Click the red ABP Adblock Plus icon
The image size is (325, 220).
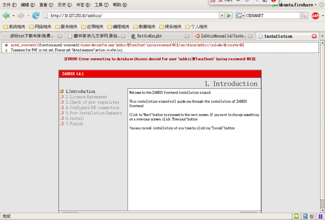tap(315, 15)
